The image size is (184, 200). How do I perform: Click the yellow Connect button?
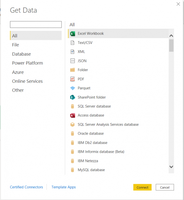point(142,187)
